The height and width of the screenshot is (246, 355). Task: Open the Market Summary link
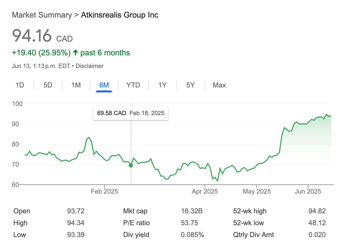click(42, 15)
